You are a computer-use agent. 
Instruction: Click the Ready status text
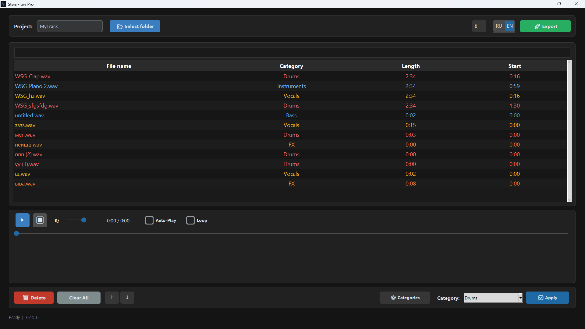coord(14,317)
